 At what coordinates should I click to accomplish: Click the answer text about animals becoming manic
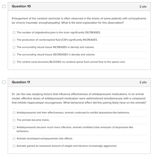[33, 120]
